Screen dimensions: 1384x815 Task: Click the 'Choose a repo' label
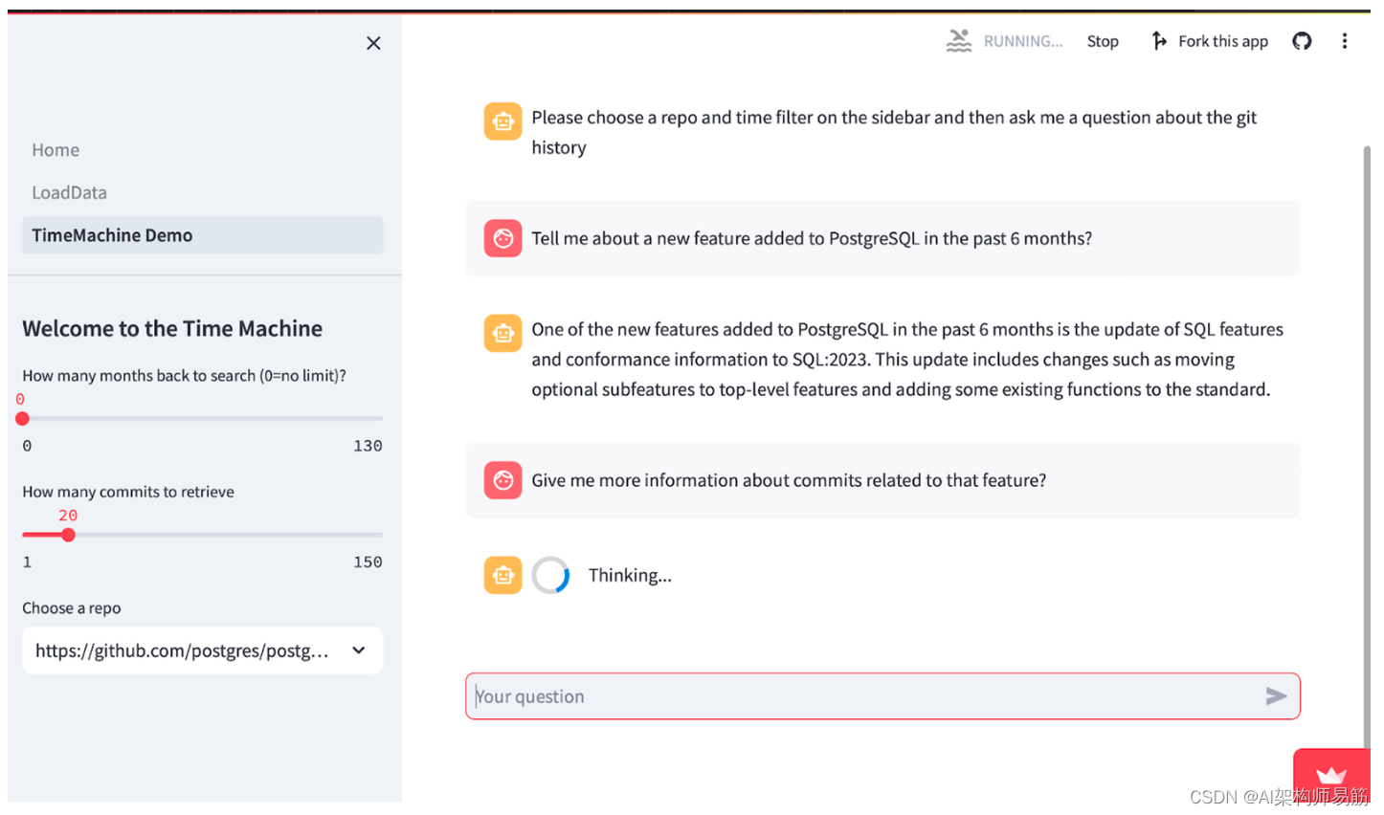point(72,608)
